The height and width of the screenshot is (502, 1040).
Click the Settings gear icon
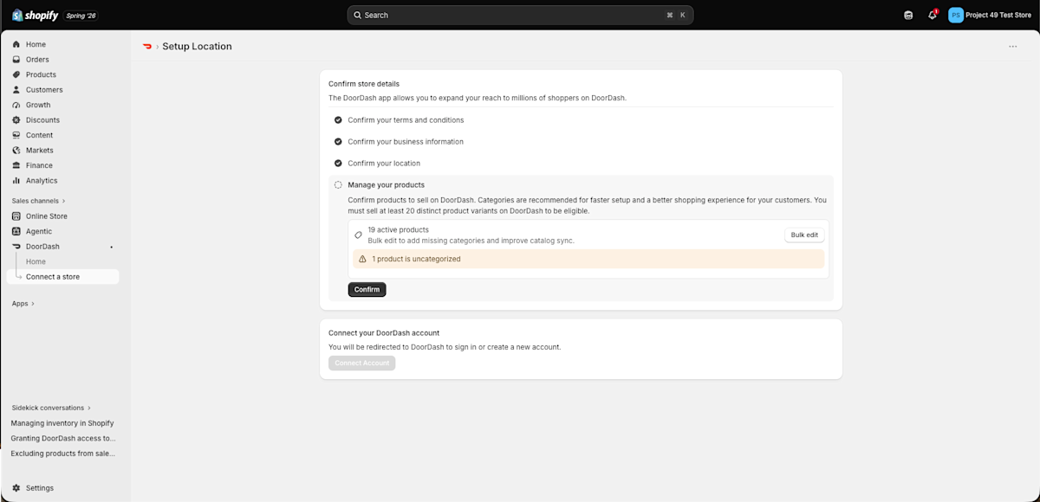pos(16,488)
